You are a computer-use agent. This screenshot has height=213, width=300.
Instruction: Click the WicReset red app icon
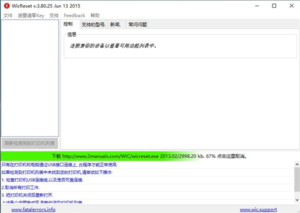click(x=6, y=6)
